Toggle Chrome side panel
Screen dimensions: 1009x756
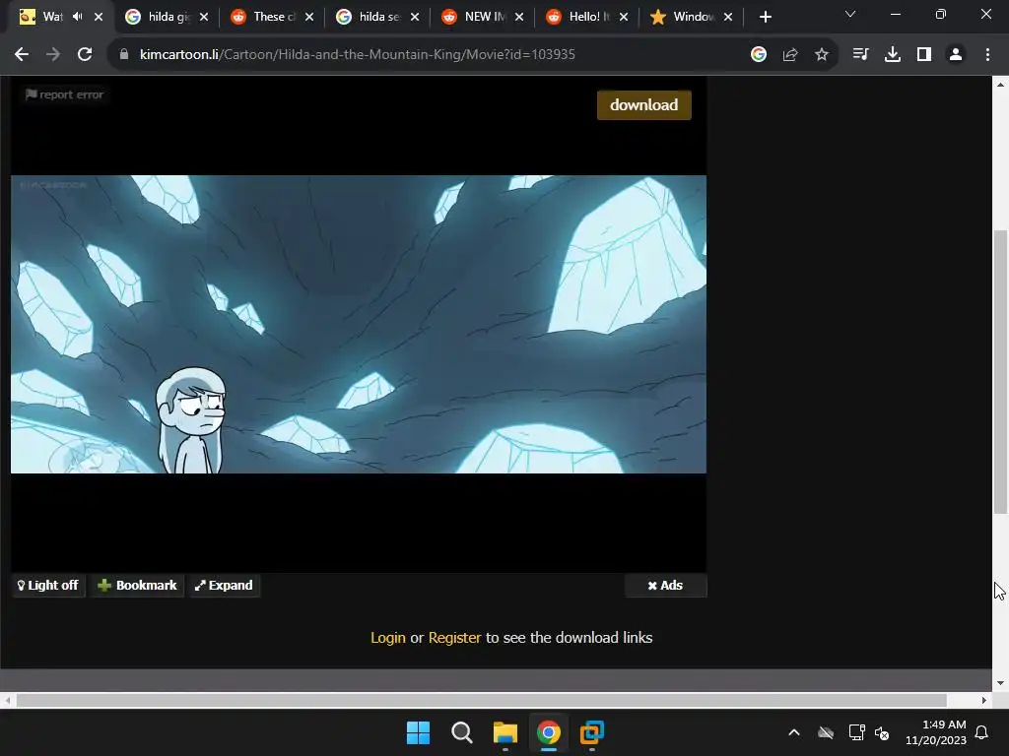tap(924, 55)
